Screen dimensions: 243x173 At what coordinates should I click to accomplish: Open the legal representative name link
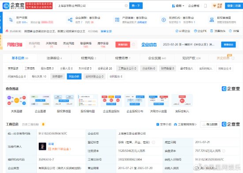click(x=51, y=144)
